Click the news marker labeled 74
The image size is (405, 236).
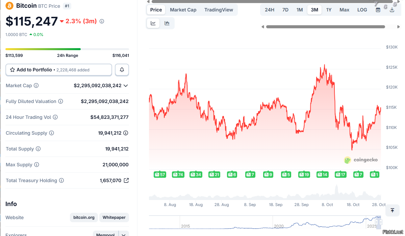tap(178, 174)
